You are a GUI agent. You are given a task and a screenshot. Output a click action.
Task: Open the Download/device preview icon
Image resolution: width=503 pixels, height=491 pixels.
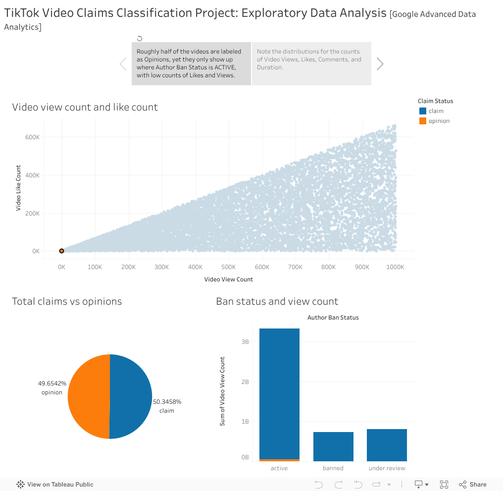pyautogui.click(x=418, y=484)
